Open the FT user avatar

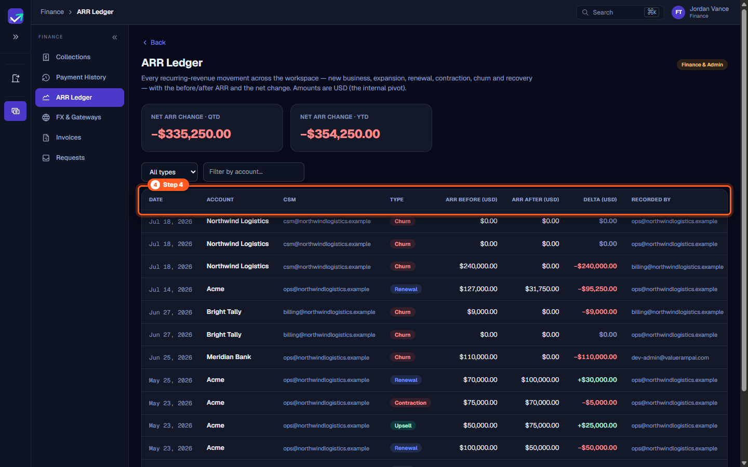tap(678, 12)
